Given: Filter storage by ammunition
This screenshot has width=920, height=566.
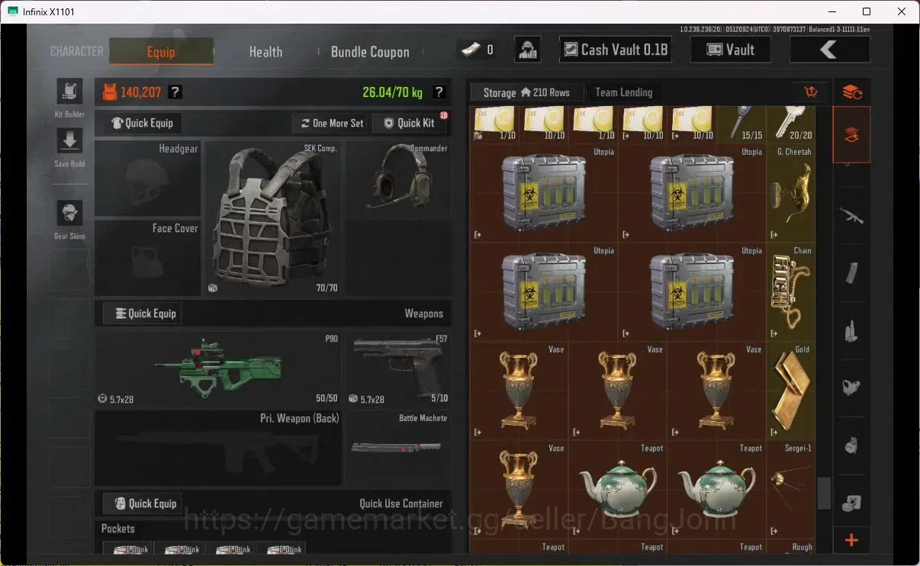Looking at the screenshot, I should coord(852,331).
